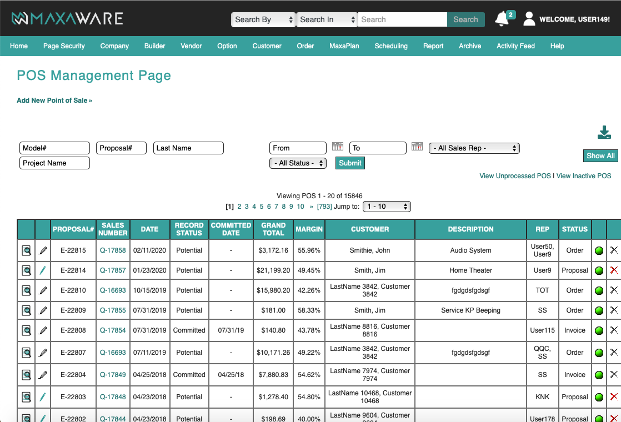Toggle green active status for E-22808
Image resolution: width=621 pixels, height=422 pixels.
(599, 330)
